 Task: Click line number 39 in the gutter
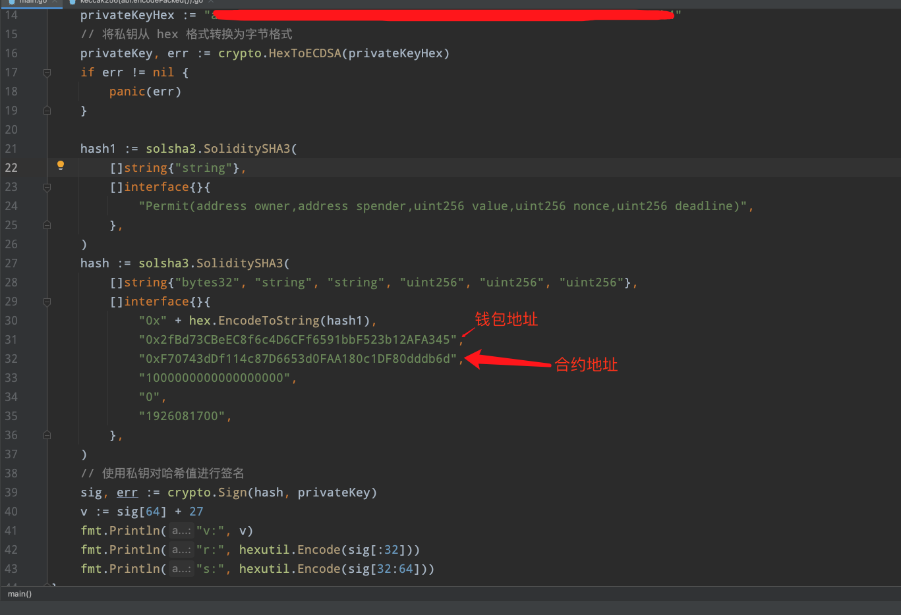point(11,493)
